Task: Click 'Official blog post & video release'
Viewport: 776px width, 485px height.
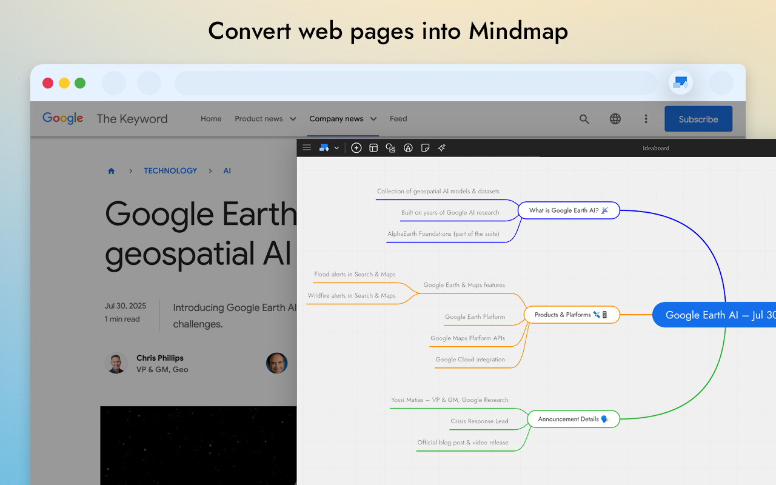Action: tap(463, 443)
